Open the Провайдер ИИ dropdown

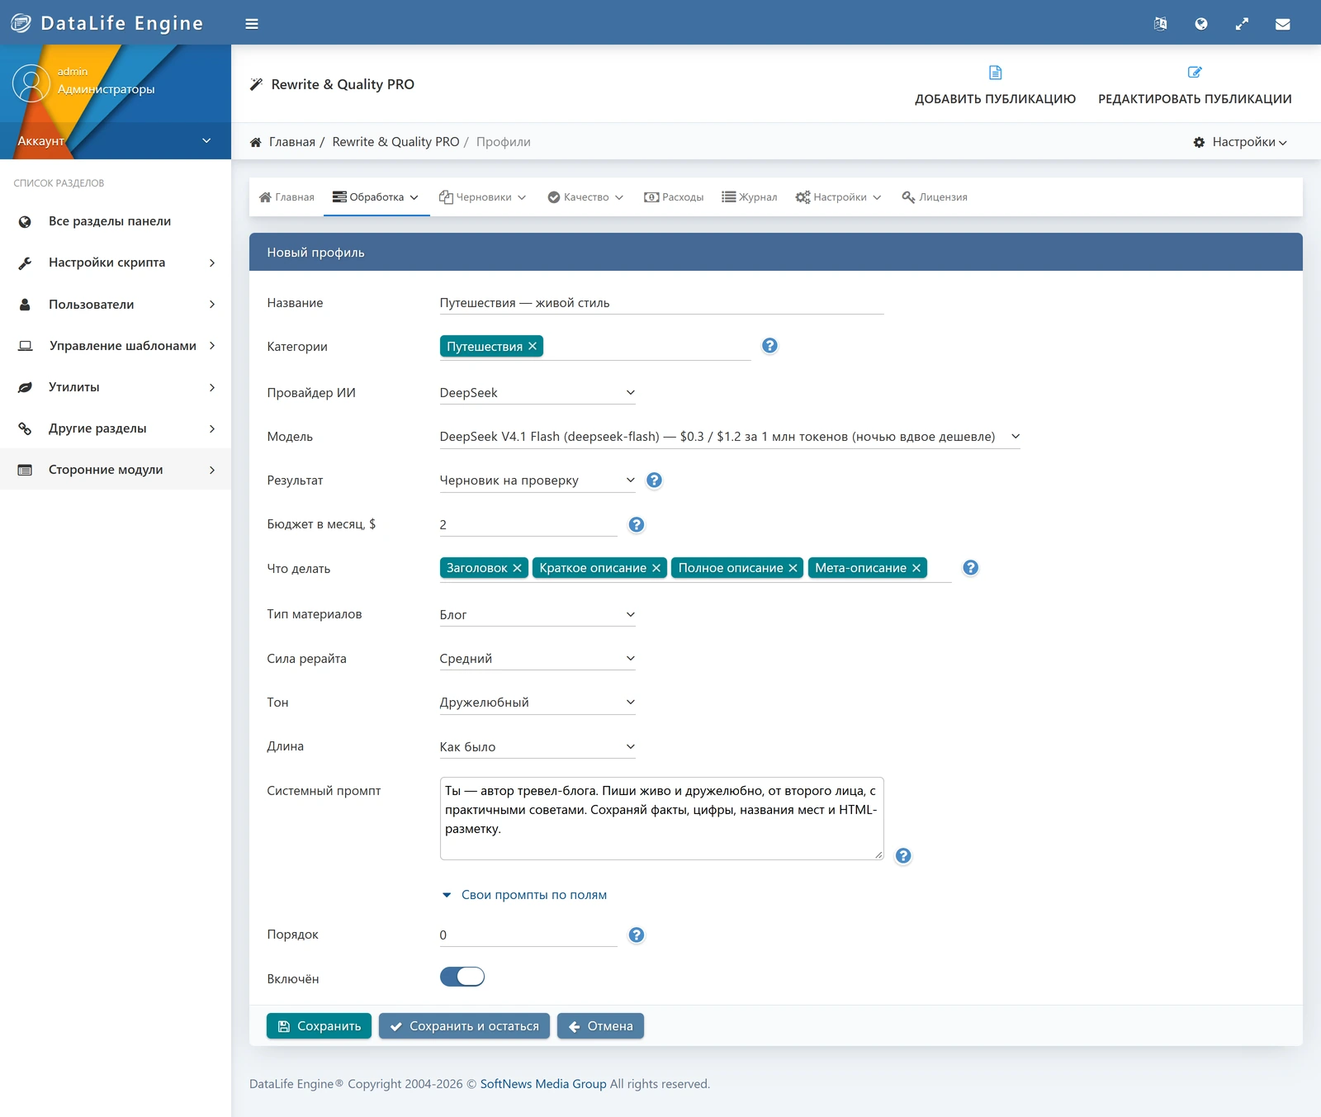537,393
